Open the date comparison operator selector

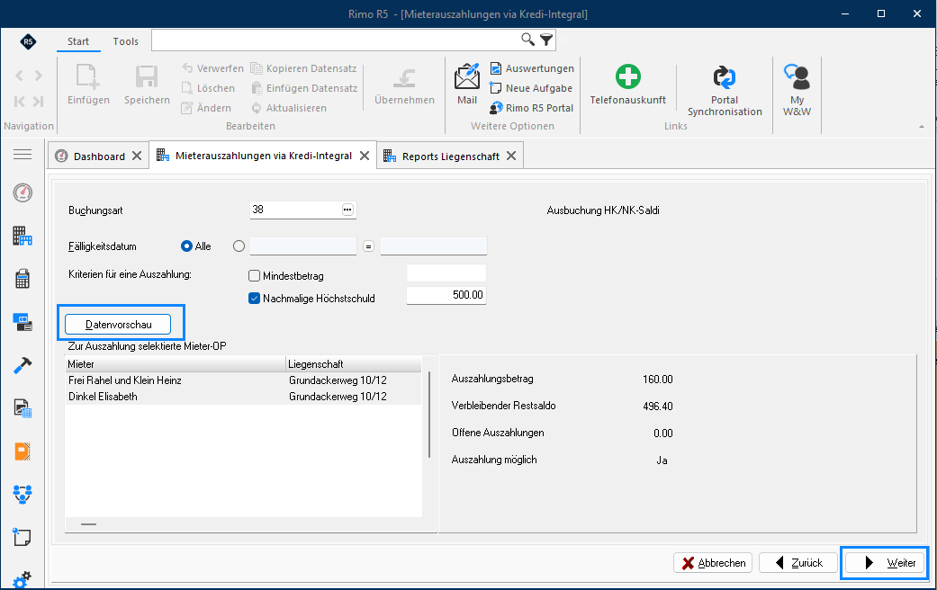click(x=369, y=246)
